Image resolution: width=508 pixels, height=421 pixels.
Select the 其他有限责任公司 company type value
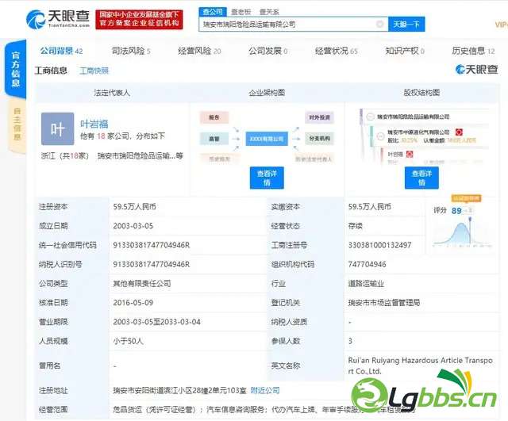pos(142,284)
